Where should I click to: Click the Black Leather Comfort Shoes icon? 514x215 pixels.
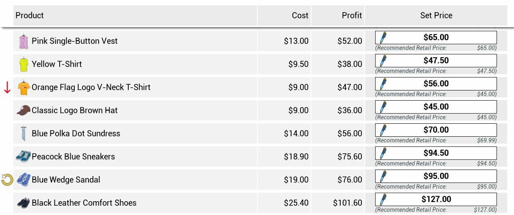(23, 203)
